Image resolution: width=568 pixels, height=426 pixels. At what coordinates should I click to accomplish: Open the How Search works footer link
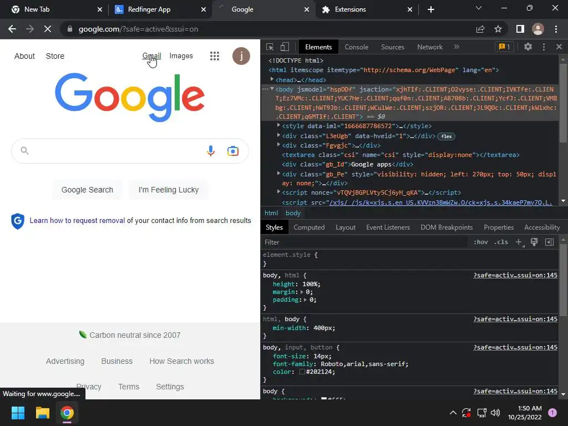point(181,361)
